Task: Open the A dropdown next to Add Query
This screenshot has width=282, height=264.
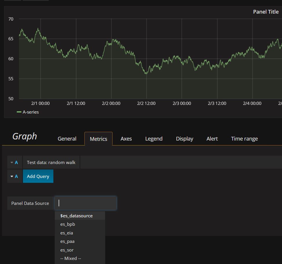Action: tap(15, 176)
